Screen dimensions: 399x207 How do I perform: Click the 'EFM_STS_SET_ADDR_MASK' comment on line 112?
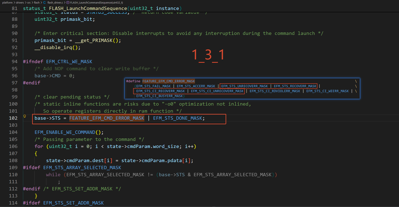[82, 189]
